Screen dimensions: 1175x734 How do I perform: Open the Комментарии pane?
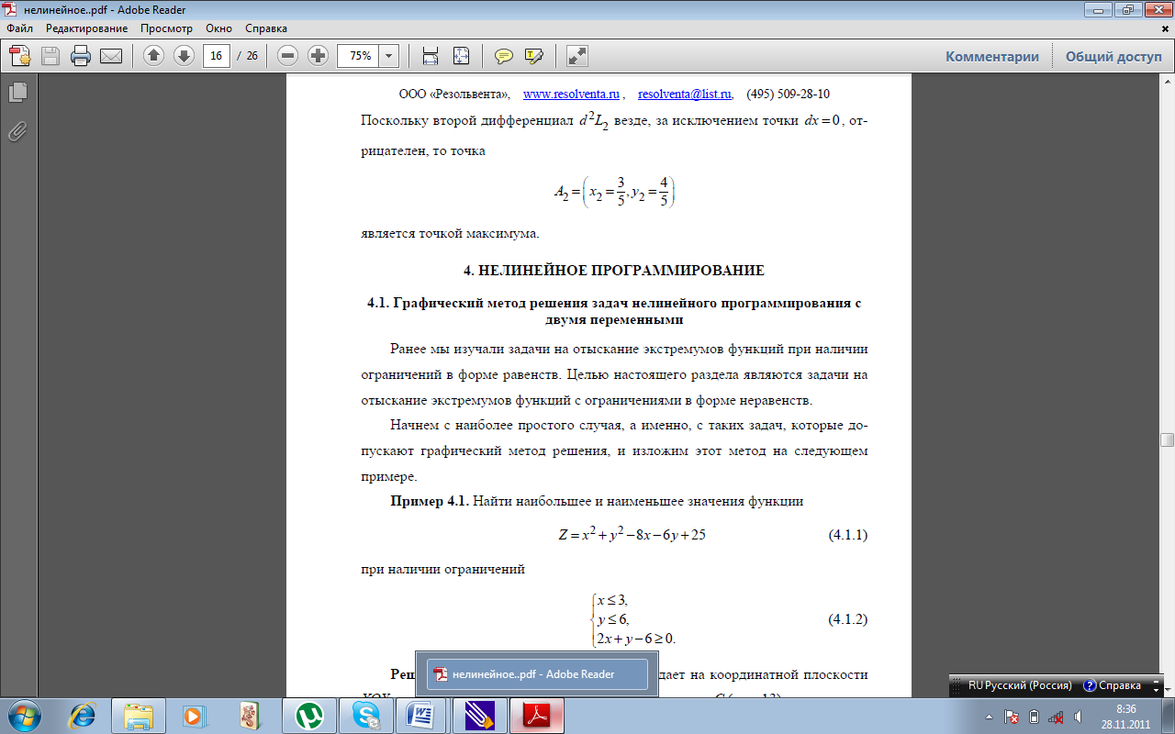(992, 56)
